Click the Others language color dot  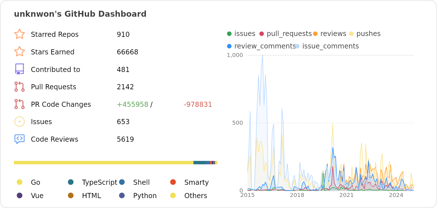pyautogui.click(x=173, y=195)
